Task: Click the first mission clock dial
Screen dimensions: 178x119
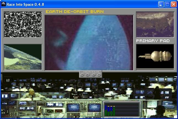Action: coord(82,75)
